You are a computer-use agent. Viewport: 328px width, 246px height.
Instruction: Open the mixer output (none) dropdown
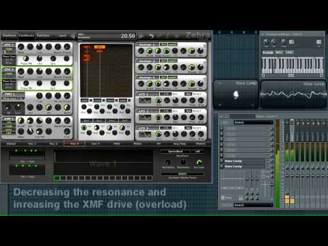253,205
